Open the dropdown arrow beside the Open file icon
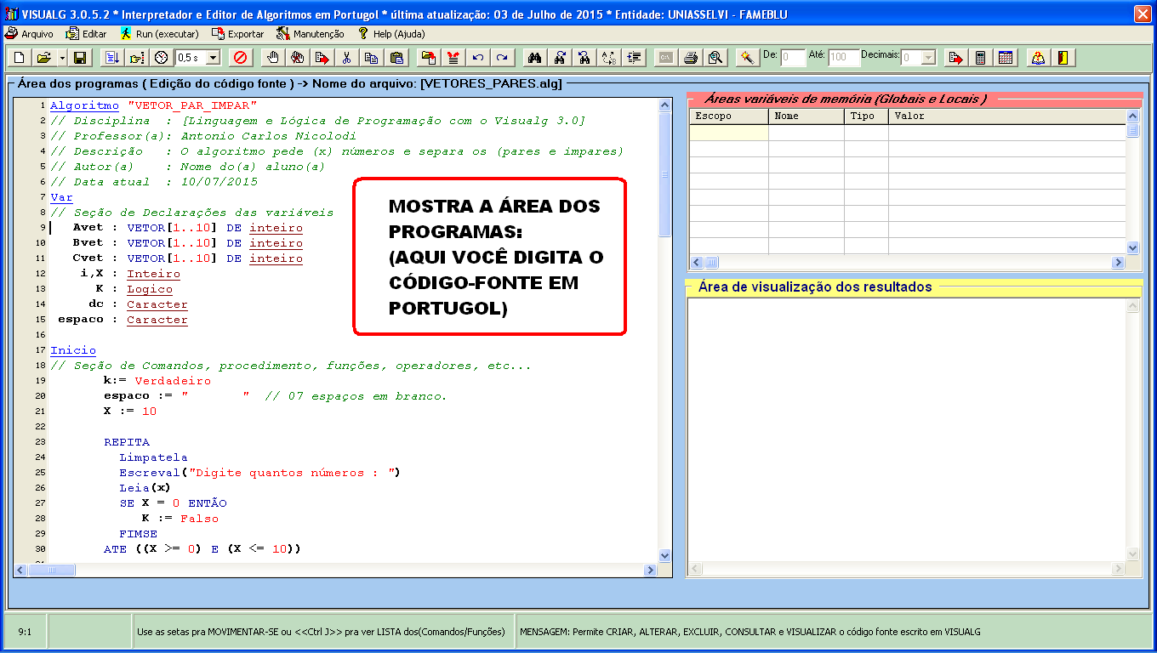 [61, 58]
